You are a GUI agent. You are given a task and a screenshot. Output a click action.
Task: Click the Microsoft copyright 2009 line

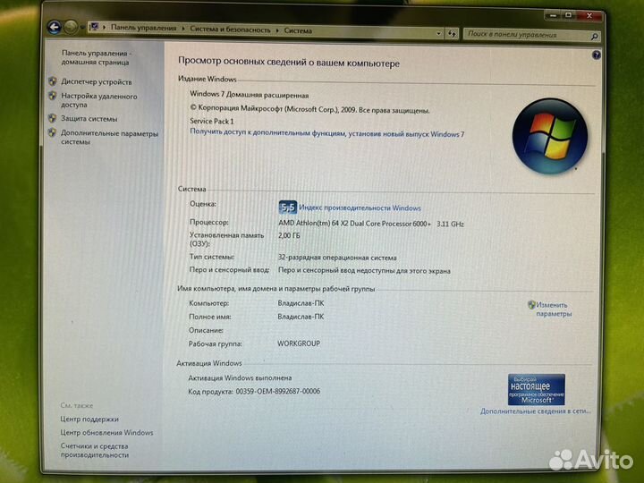tap(309, 110)
